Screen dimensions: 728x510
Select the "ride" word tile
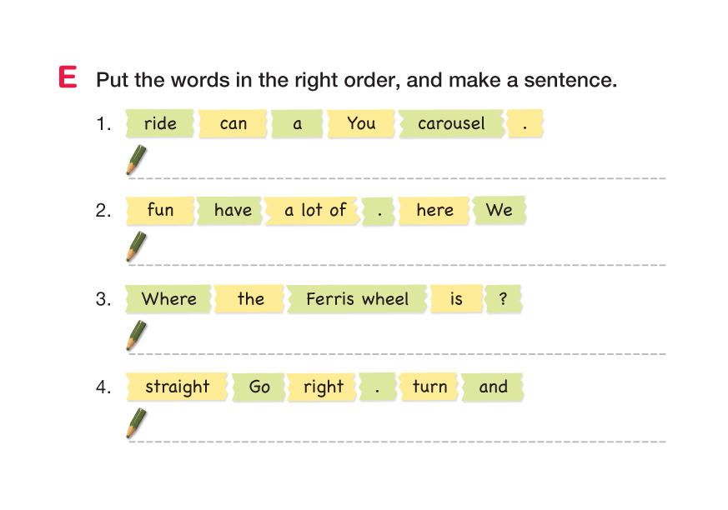[160, 124]
